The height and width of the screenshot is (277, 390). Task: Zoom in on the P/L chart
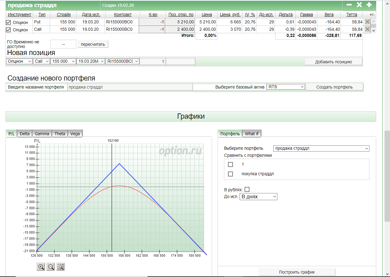click(41, 267)
